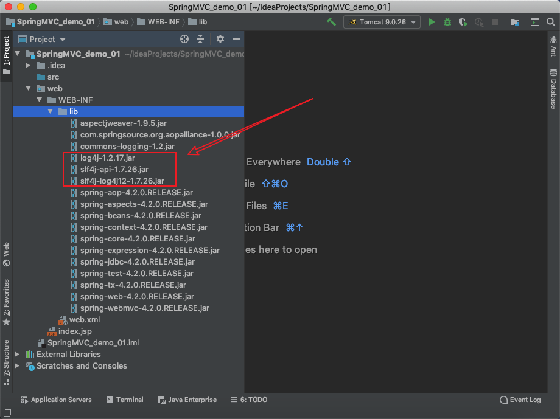This screenshot has height=419, width=560.
Task: Open Application Servers tool window
Action: [57, 400]
